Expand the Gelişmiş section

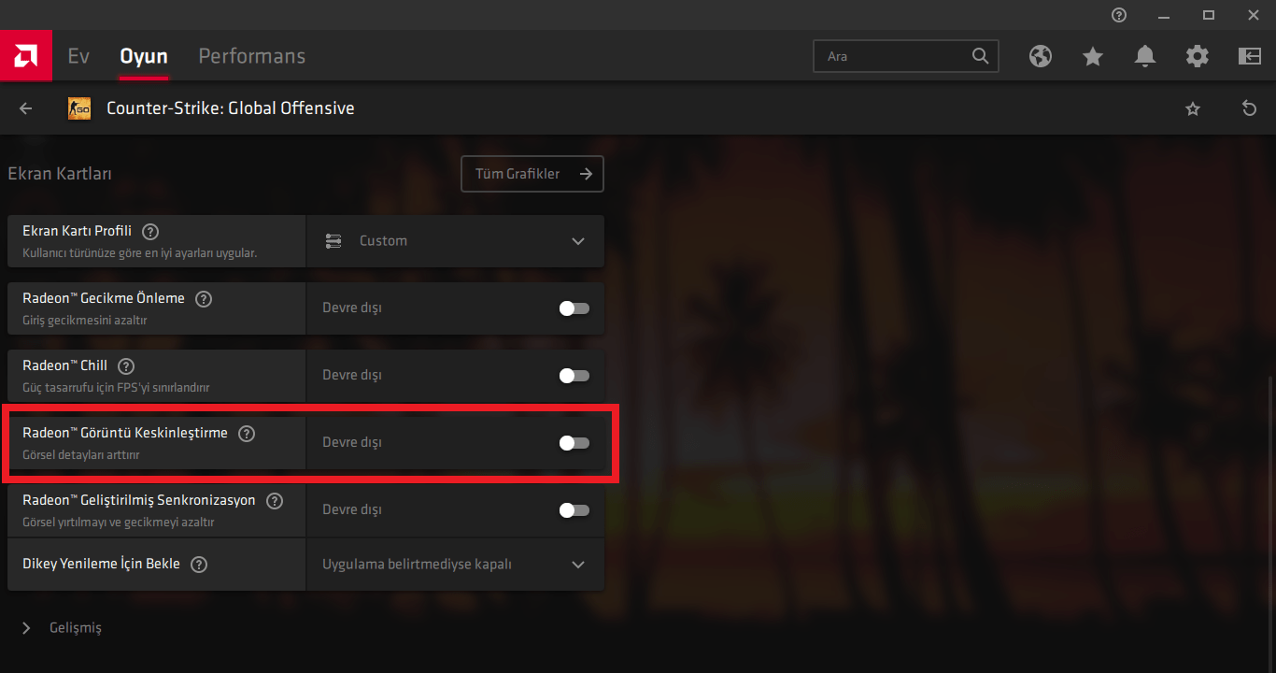(x=61, y=628)
